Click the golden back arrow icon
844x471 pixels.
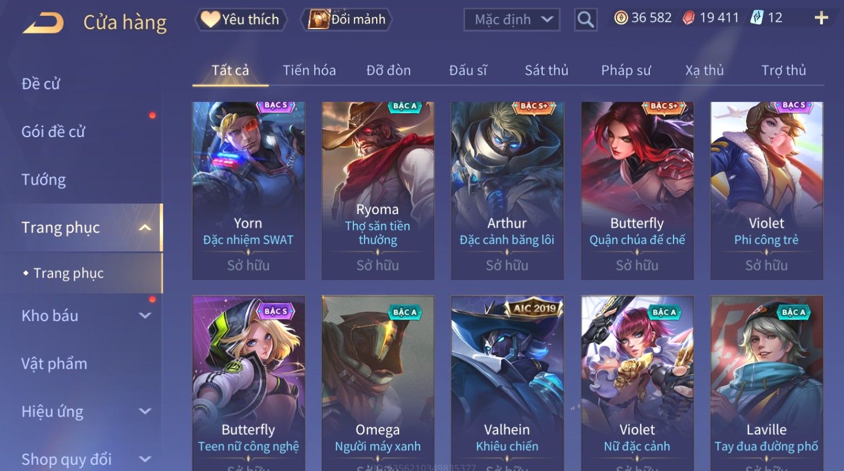pos(44,23)
